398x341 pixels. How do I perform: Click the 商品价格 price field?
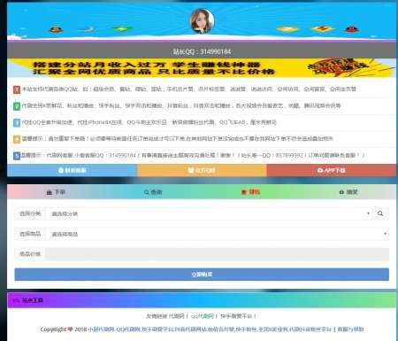pos(217,254)
